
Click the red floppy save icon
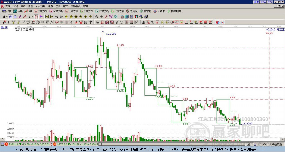coord(136,17)
